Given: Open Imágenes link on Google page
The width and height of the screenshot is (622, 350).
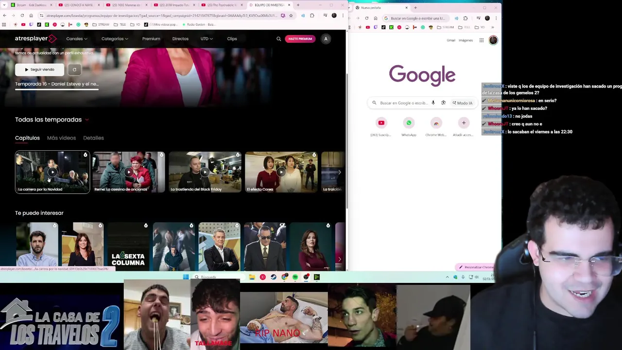Looking at the screenshot, I should click(x=466, y=40).
